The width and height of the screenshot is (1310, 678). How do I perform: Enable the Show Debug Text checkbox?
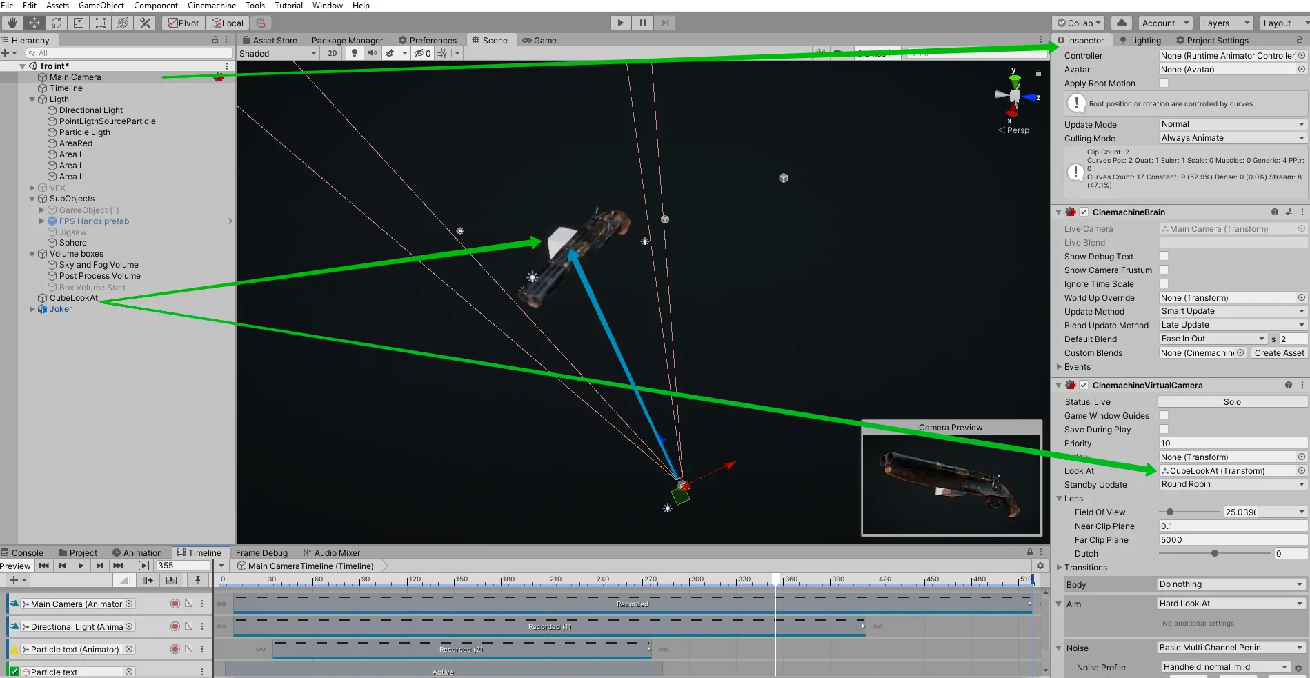[x=1164, y=256]
